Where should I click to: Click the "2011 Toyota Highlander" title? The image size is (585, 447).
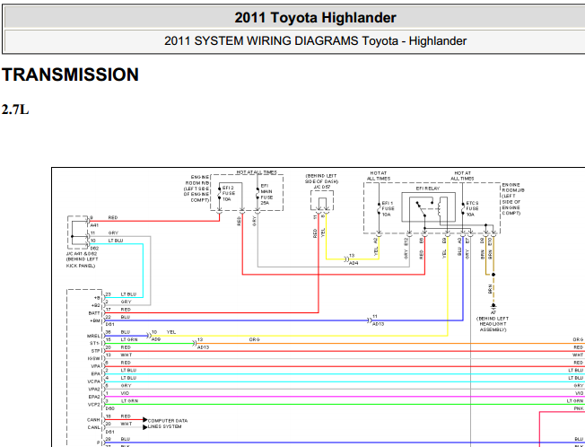tap(315, 18)
